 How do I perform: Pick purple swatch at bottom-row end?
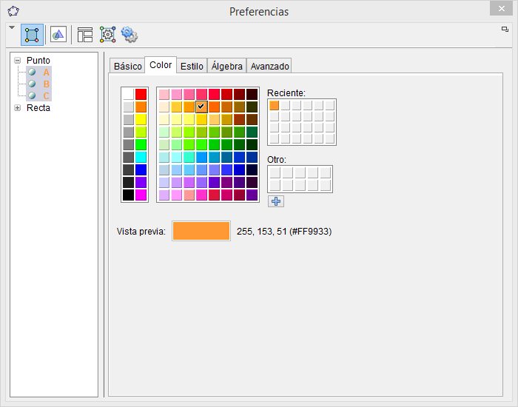[x=252, y=195]
